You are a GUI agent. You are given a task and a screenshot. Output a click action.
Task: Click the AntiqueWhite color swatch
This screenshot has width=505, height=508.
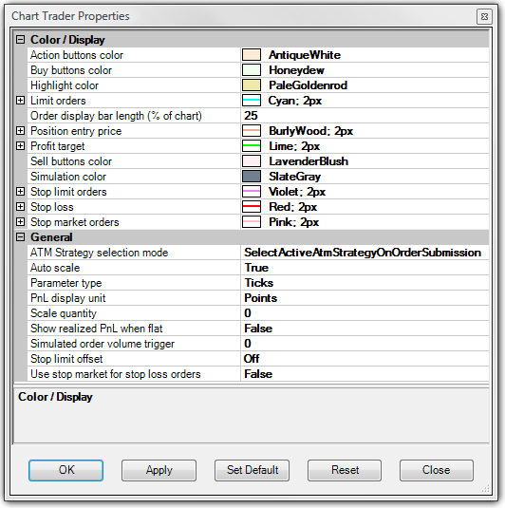pos(252,55)
